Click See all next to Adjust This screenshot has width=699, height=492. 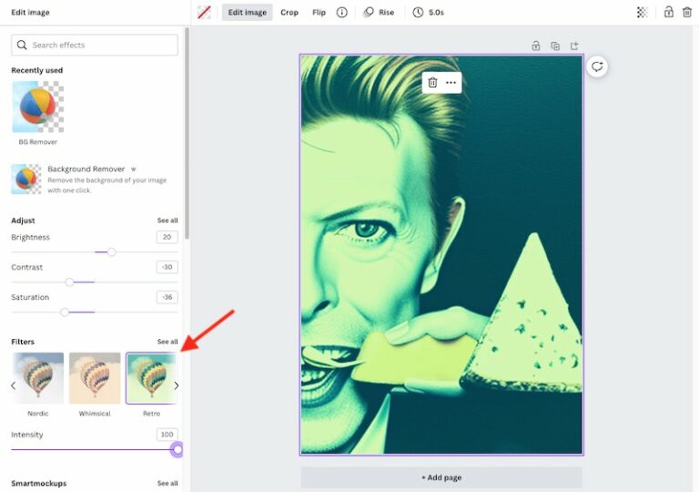pos(167,220)
